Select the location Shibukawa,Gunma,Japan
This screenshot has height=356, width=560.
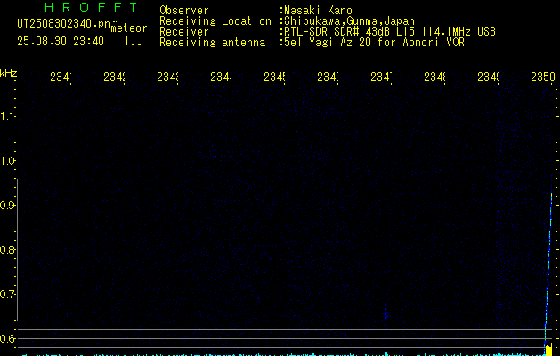tap(349, 21)
